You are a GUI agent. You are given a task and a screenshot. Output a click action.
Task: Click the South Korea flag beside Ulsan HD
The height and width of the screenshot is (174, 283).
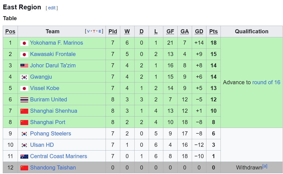tap(24, 145)
